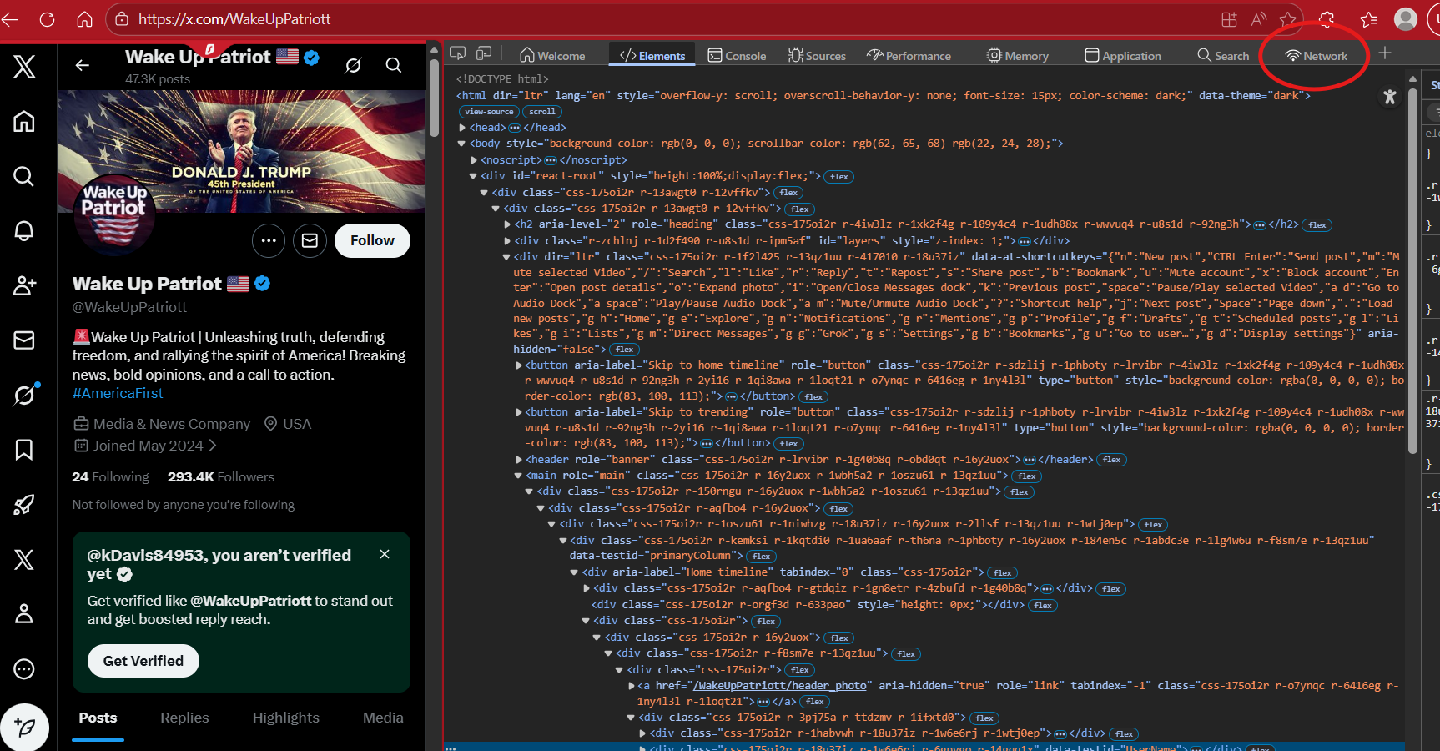Follow Wake Up Patriot account
Screen dimensions: 1440x751
pos(372,240)
